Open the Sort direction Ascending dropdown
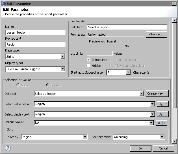The image size is (178, 154). click(162, 137)
